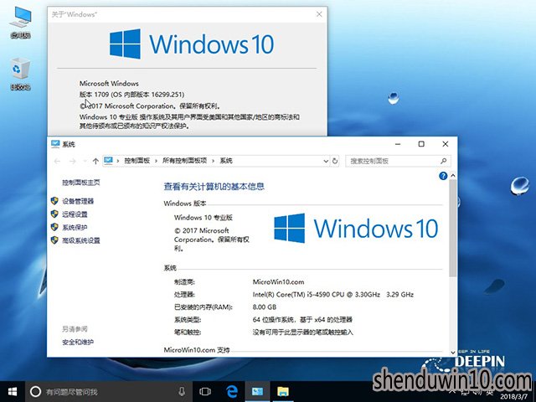Open the Start menu
536x402 pixels.
[x=13, y=392]
